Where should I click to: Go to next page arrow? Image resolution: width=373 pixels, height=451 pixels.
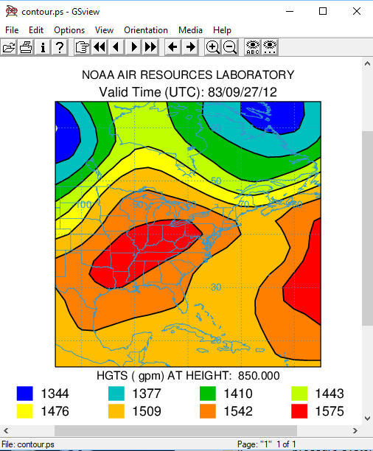[x=133, y=47]
